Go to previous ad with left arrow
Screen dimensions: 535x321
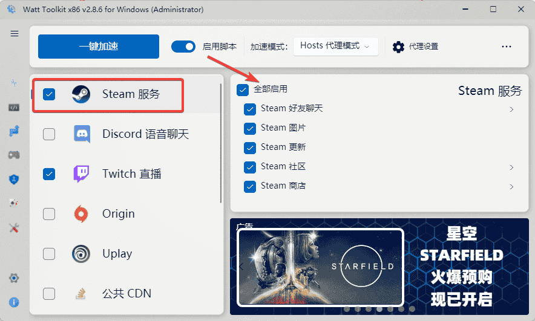coord(241,267)
